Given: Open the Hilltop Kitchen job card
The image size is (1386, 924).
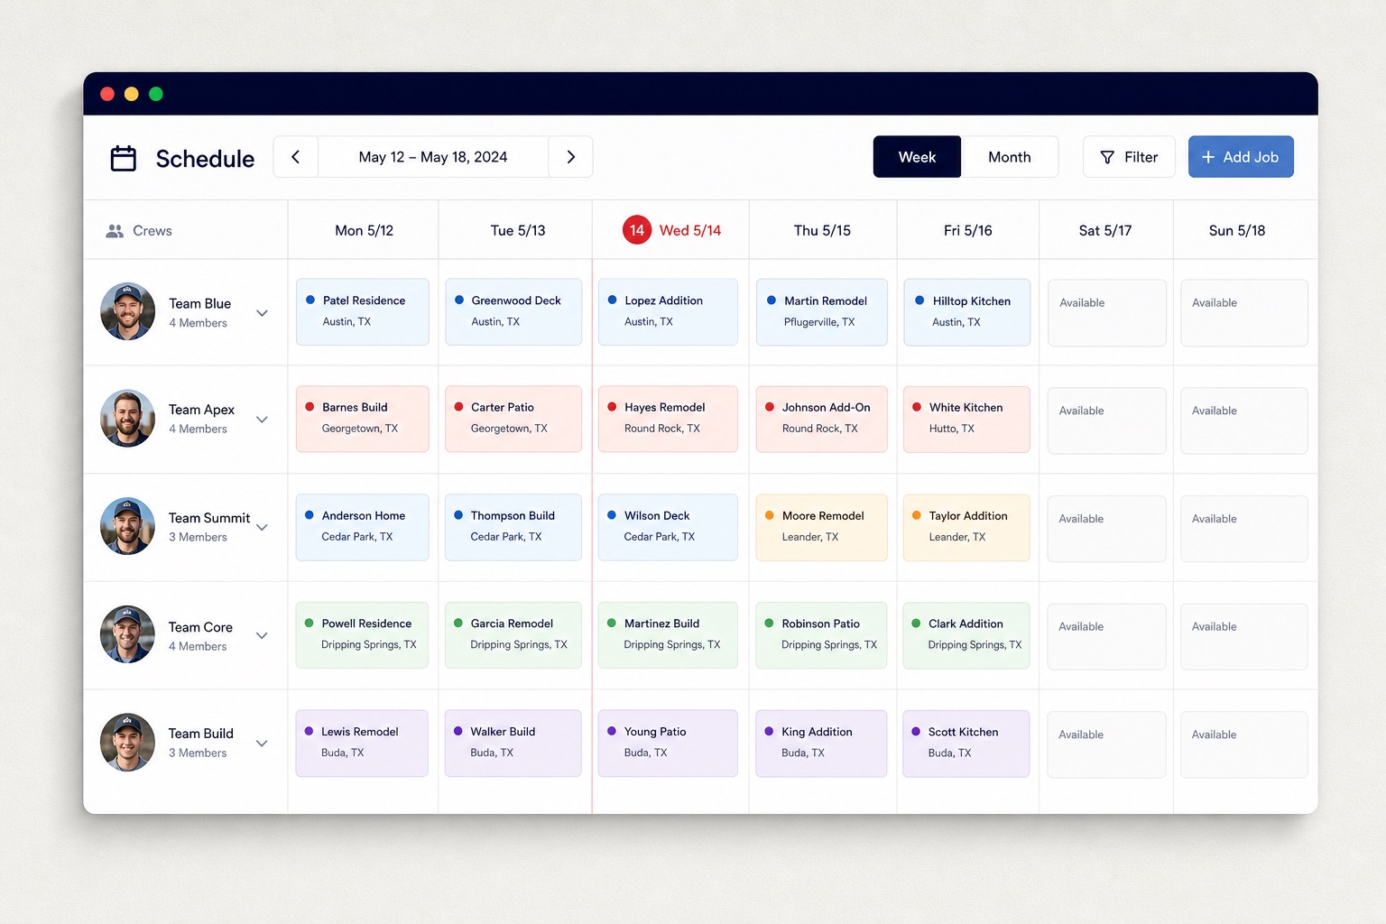Looking at the screenshot, I should [966, 311].
